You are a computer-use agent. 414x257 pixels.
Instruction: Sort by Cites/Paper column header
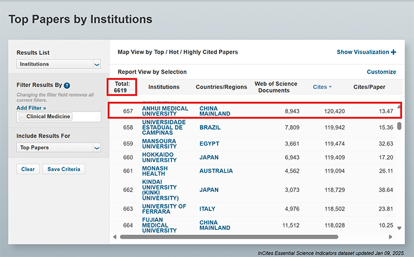click(x=368, y=87)
